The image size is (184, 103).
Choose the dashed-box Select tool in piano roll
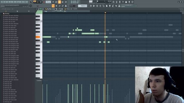tap(58, 9)
